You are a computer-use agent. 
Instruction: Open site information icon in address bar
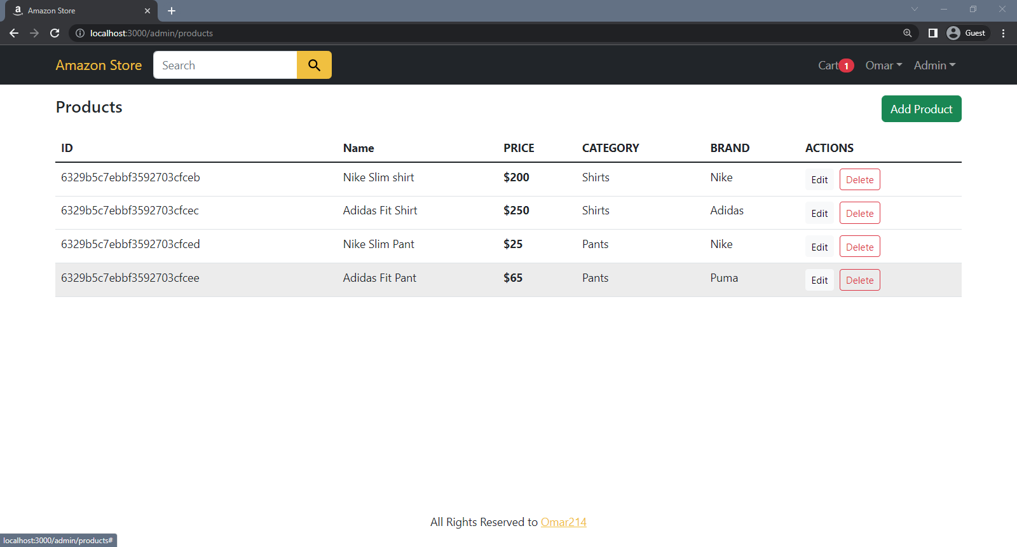click(80, 33)
